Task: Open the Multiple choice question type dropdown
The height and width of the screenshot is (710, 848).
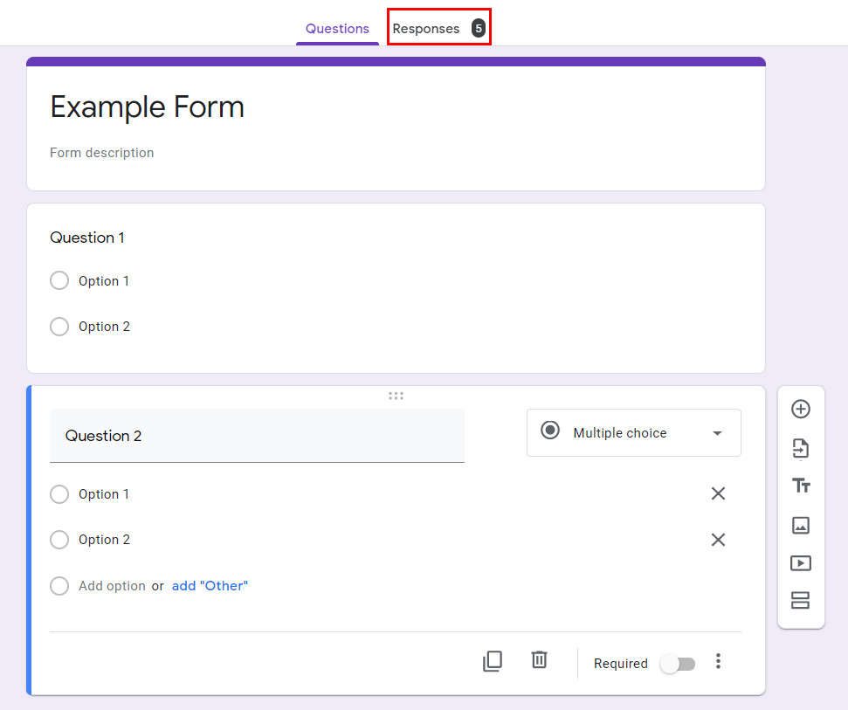Action: tap(634, 432)
